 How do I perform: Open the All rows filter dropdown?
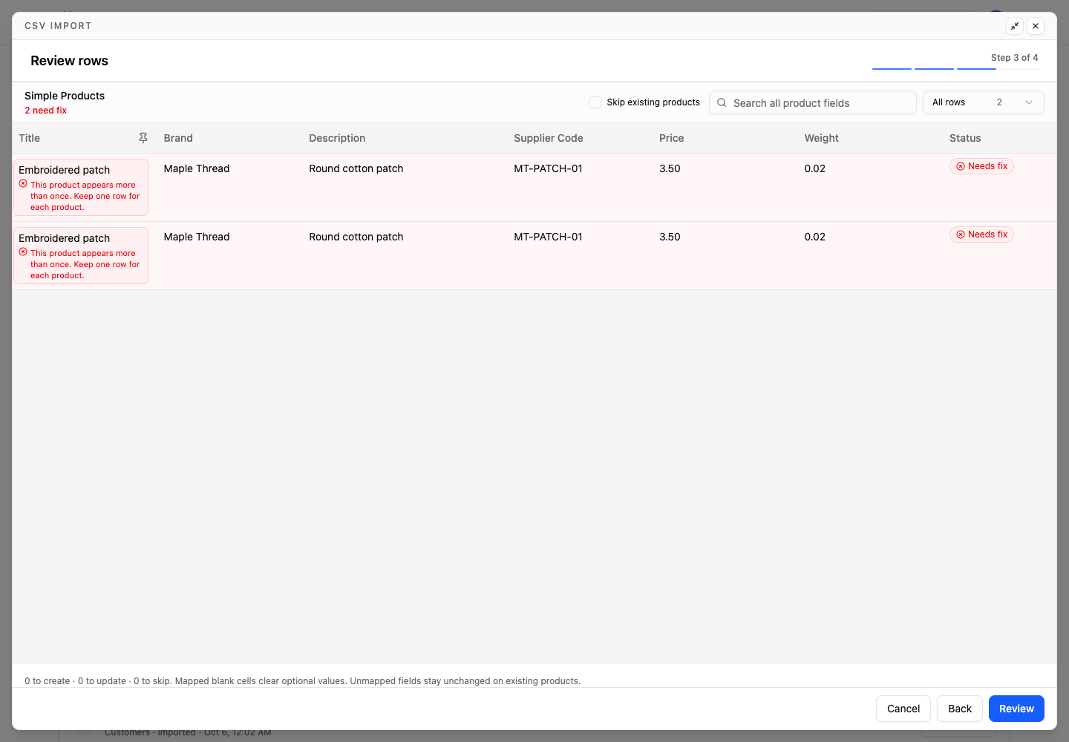tap(983, 102)
